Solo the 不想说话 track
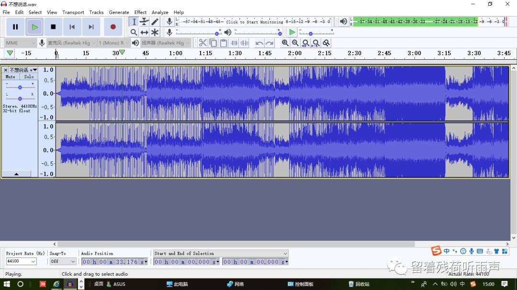 (29, 76)
